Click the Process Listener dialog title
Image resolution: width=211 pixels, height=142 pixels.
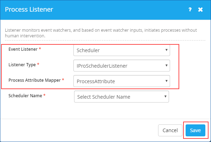coord(29,10)
